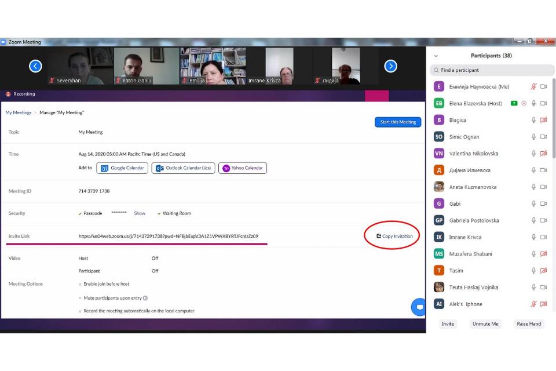Select Faton Ganiu video thumbnail

pos(147,66)
